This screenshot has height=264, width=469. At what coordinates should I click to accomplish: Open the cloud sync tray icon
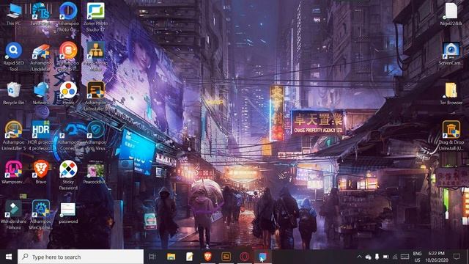pyautogui.click(x=368, y=257)
